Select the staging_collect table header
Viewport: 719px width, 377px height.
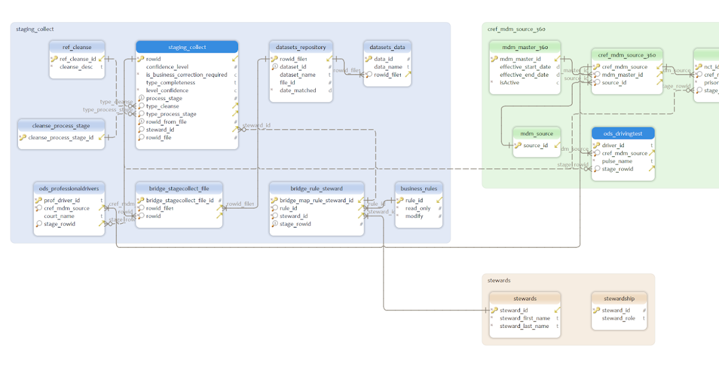point(187,46)
